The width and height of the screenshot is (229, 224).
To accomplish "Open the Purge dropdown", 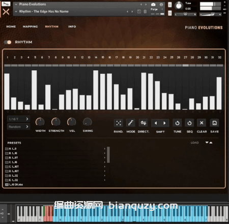I will [157, 9].
